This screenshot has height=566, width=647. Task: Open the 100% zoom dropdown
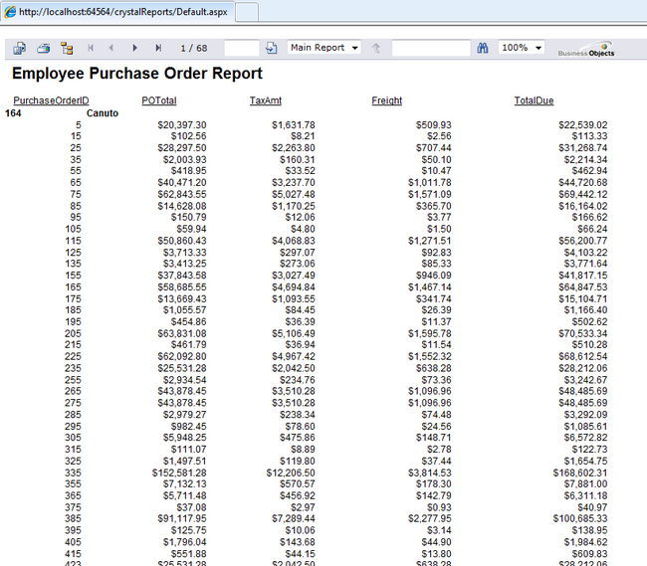click(522, 48)
